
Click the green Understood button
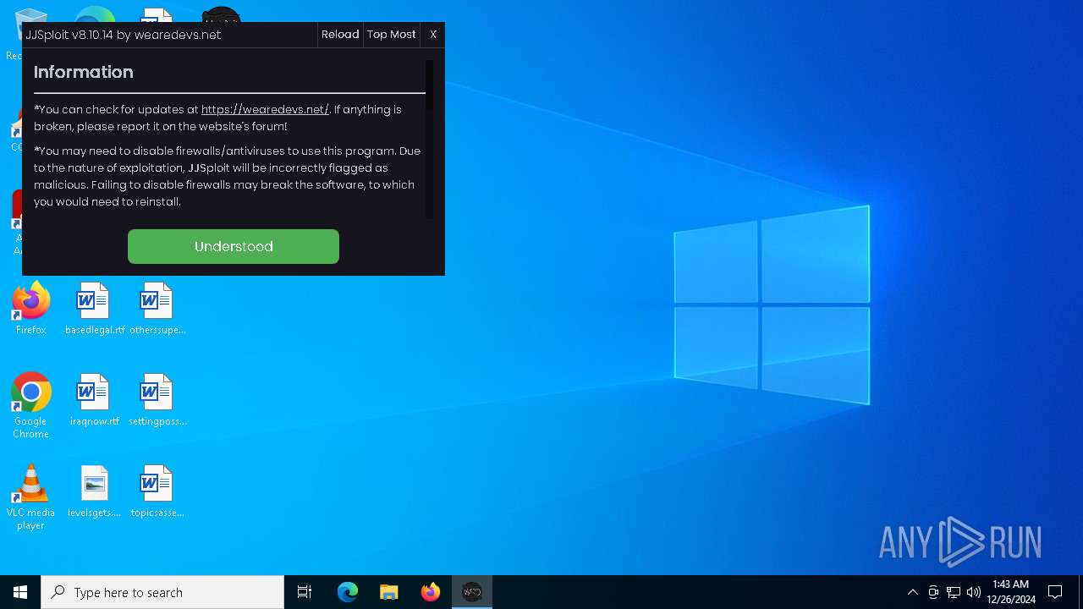[234, 246]
